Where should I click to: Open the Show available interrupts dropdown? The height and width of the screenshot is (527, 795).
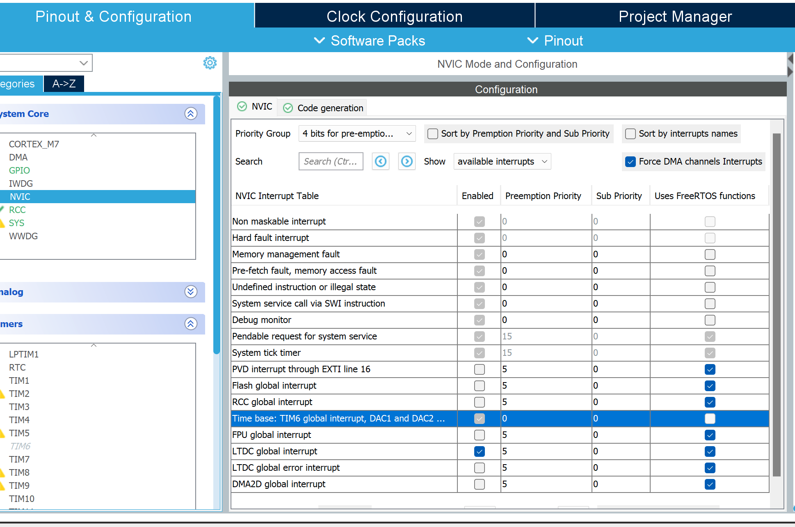point(502,161)
